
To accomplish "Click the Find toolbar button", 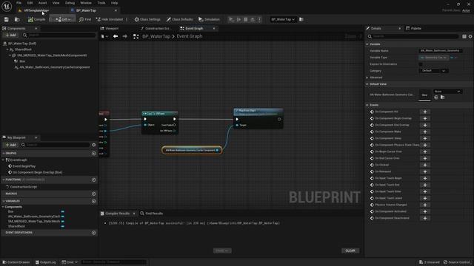I will pos(85,19).
